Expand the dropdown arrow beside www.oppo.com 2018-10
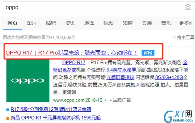Viewport: 195px width, 123px height. [x=105, y=100]
